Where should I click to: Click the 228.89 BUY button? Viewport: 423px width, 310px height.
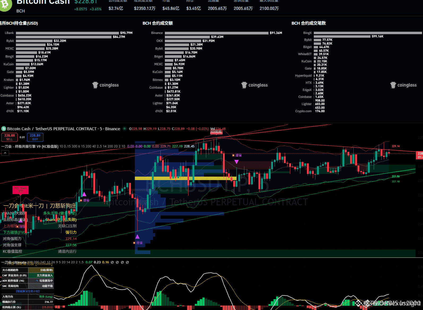[35, 137]
